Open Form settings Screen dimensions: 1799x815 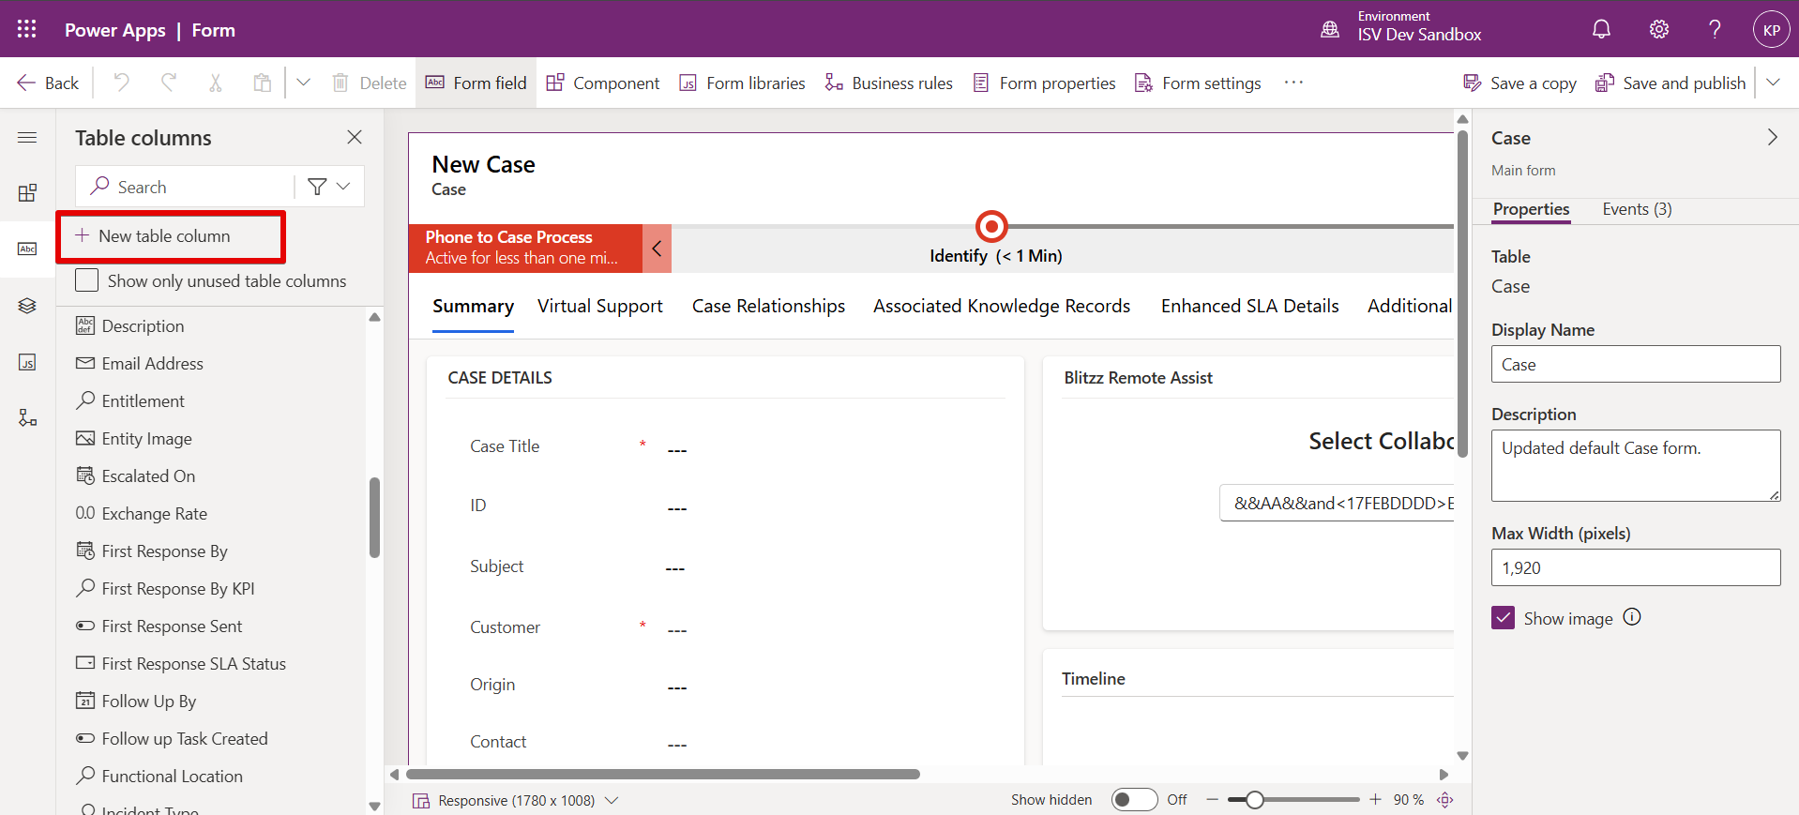pos(1198,83)
